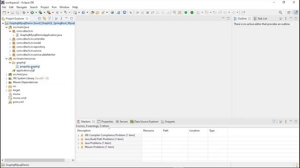The width and height of the screenshot is (300, 168).
Task: Open the Run icon dropdown arrow
Action: click(x=36, y=13)
